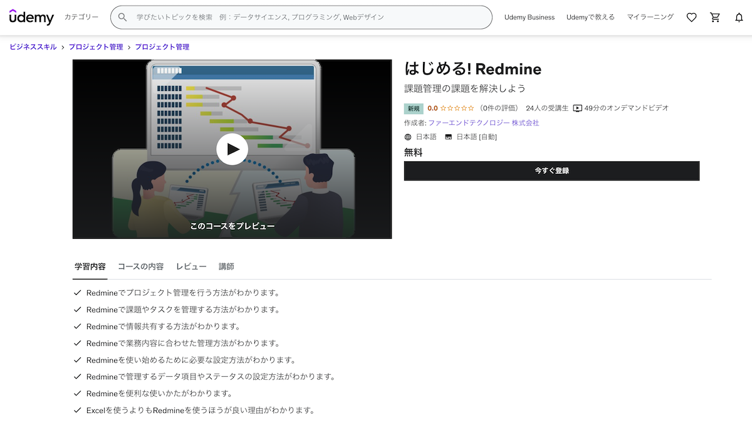Screen dimensions: 752x430
Task: Open the notifications bell icon
Action: 739,18
